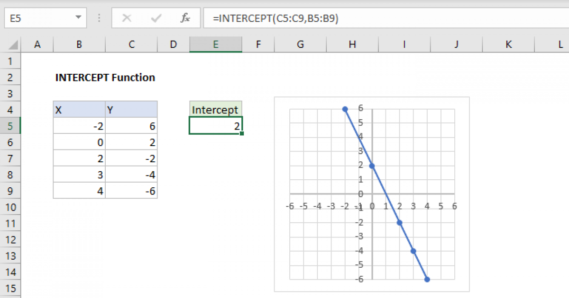
Task: Select the cell containing the Intercept label
Action: (x=215, y=109)
